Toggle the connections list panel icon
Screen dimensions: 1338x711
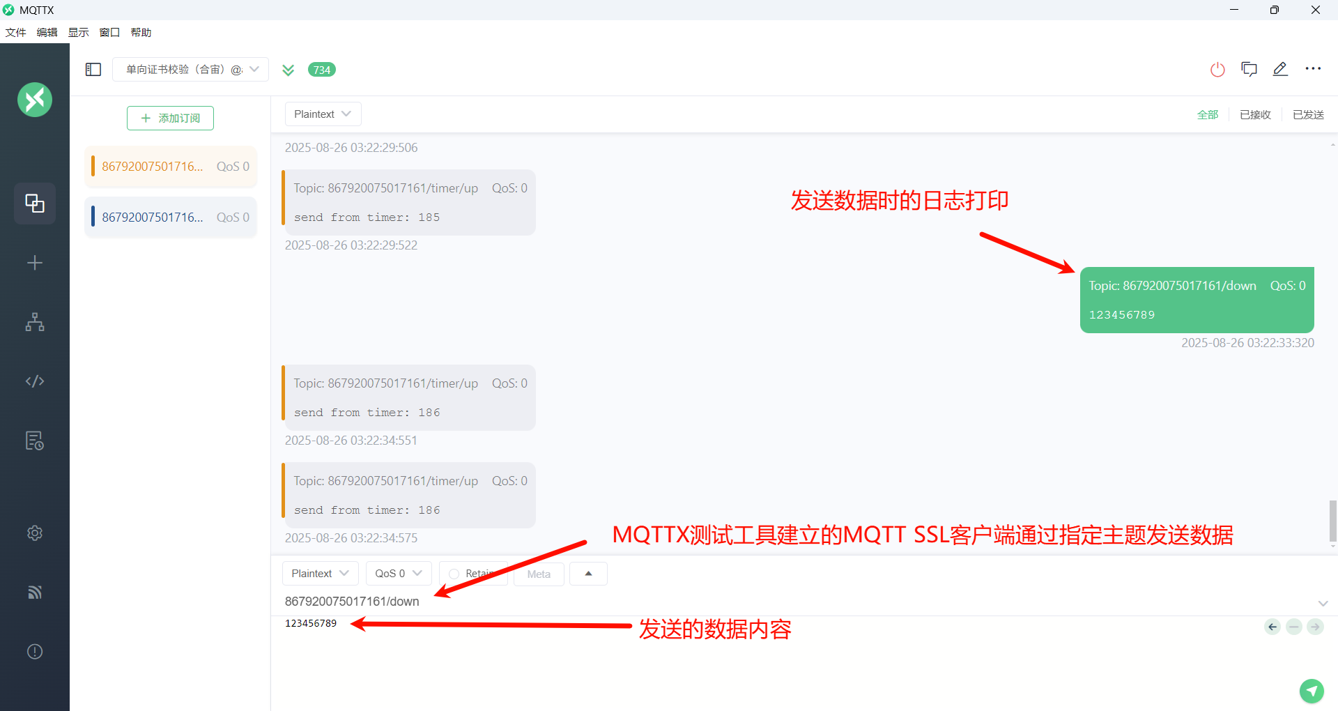pos(93,70)
